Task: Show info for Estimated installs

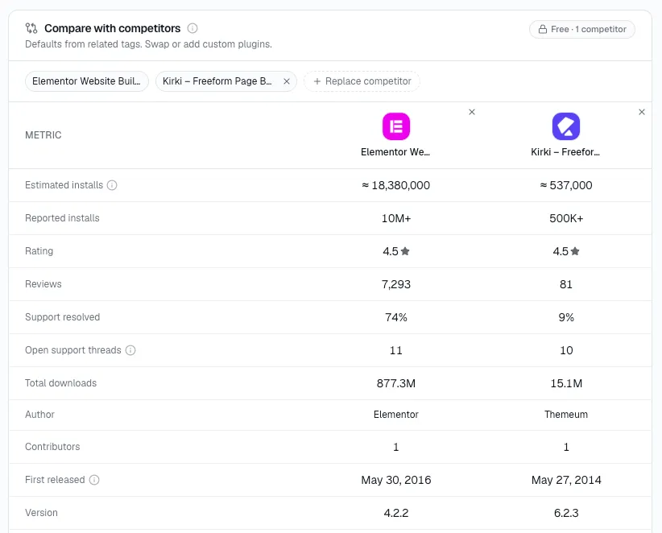Action: pos(112,185)
